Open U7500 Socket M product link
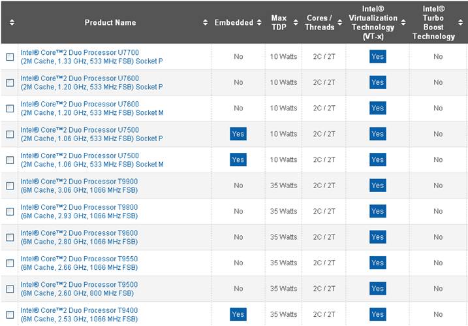This screenshot has height=326, width=468. pos(92,160)
